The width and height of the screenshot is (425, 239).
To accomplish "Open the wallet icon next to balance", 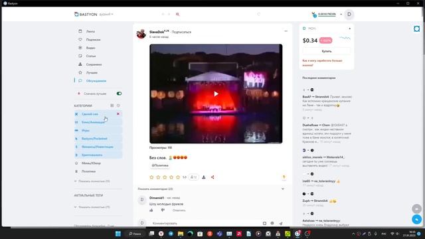I will click(x=314, y=15).
